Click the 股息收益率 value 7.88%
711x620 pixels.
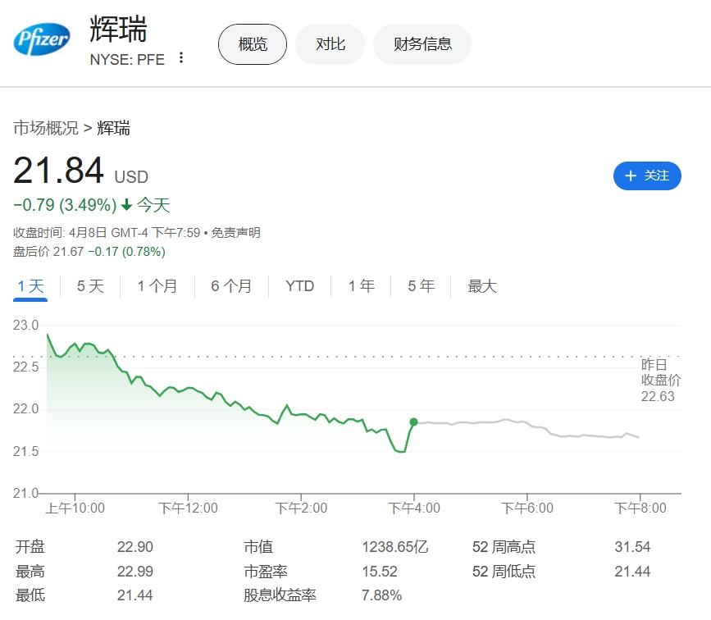[382, 595]
